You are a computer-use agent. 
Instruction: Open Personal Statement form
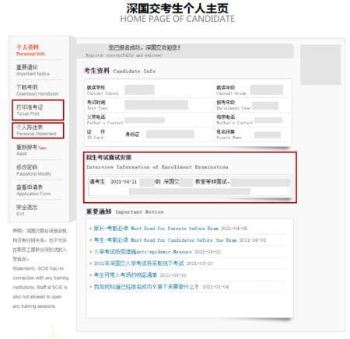point(38,131)
